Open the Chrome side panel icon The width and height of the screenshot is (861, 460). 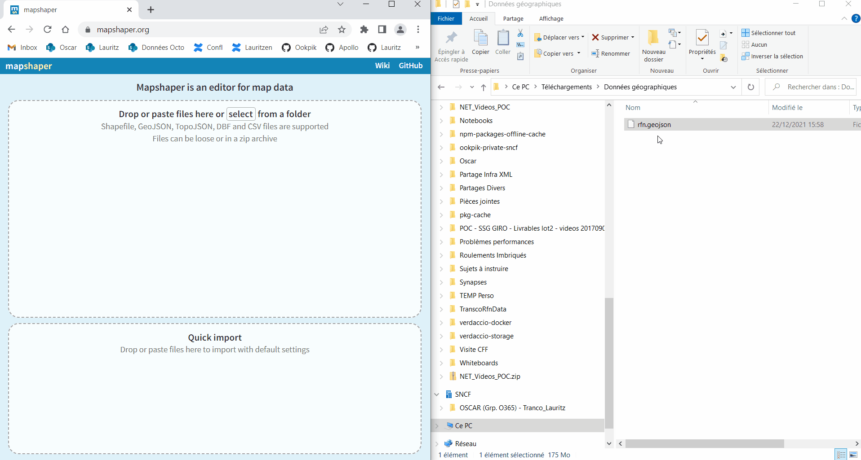click(382, 30)
